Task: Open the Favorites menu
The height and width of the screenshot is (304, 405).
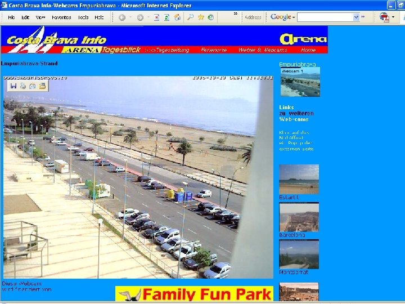Action: 61,17
